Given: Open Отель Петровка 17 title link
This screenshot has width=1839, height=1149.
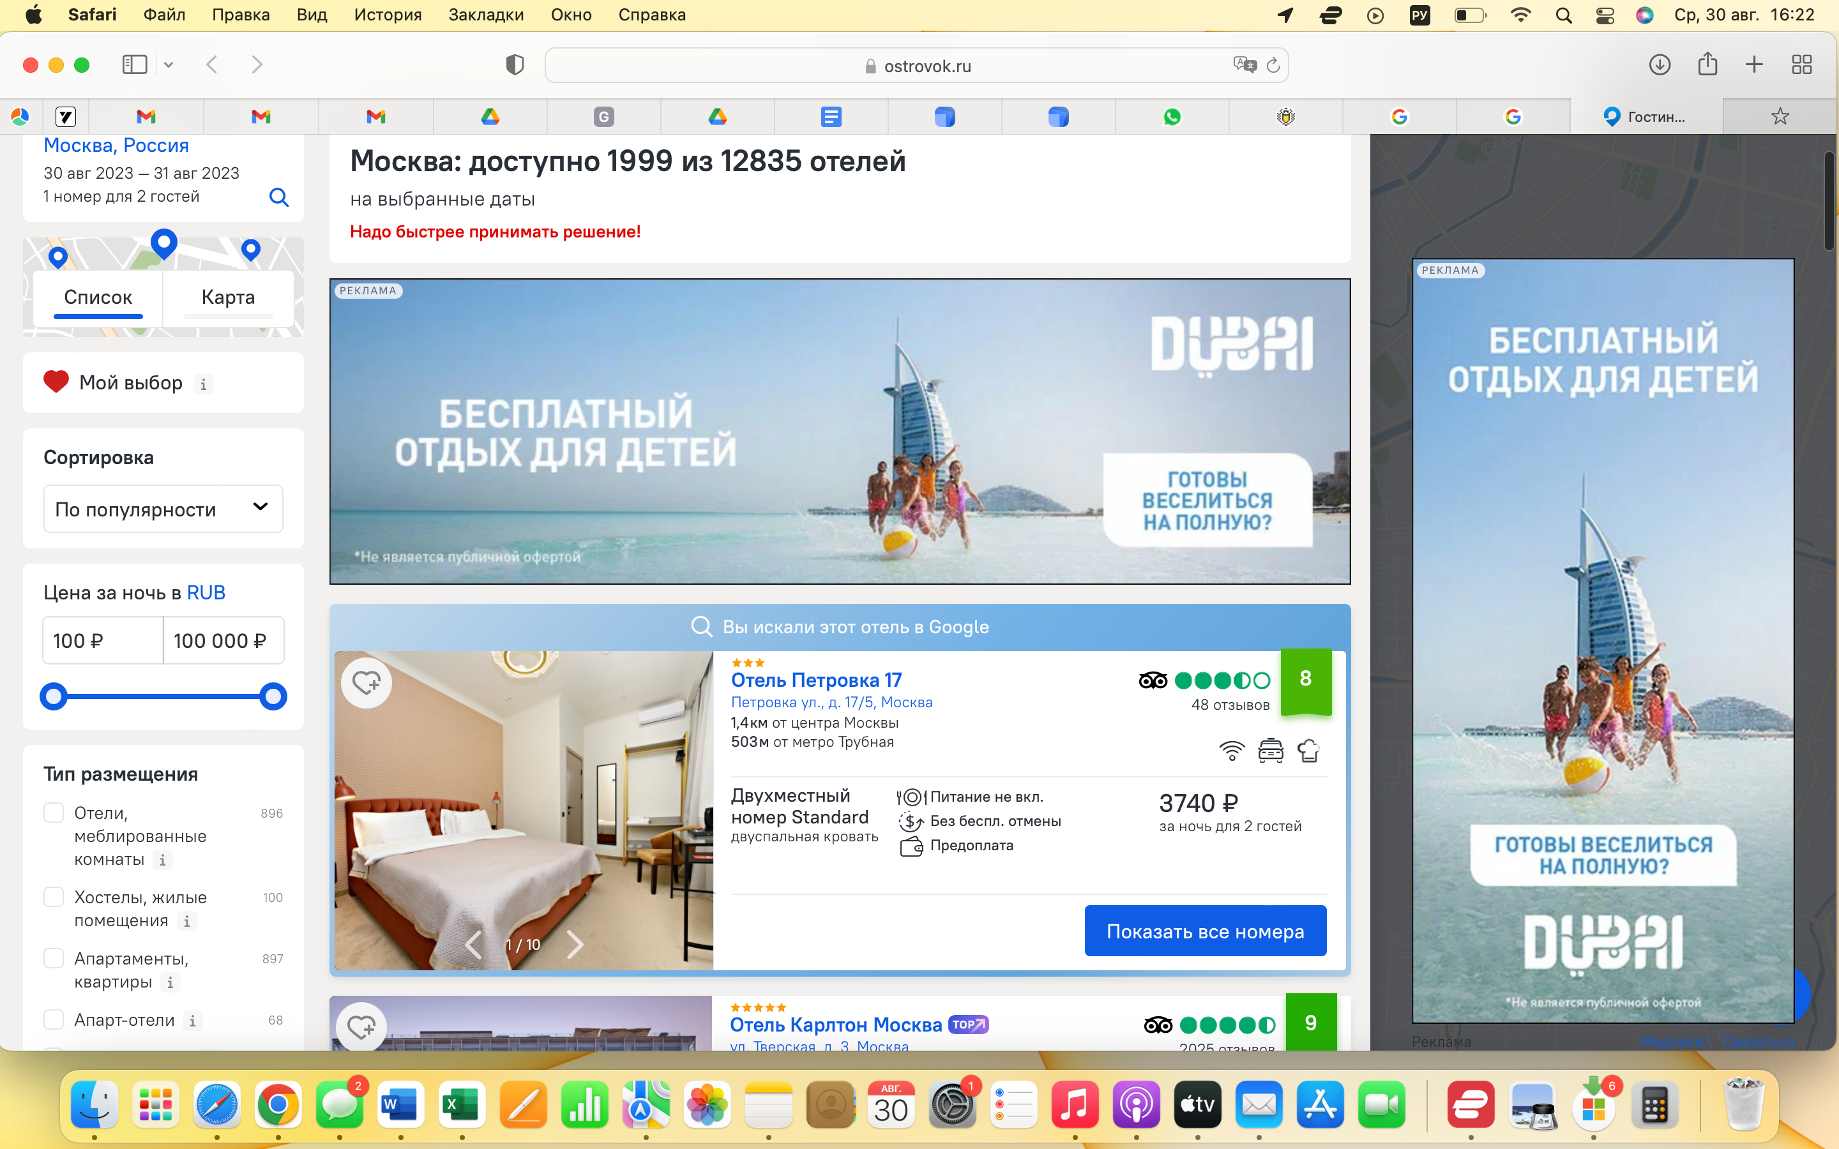Looking at the screenshot, I should 816,680.
